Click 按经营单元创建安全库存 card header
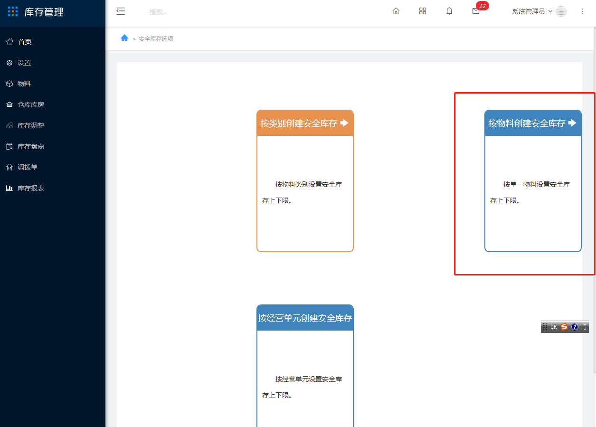 305,318
